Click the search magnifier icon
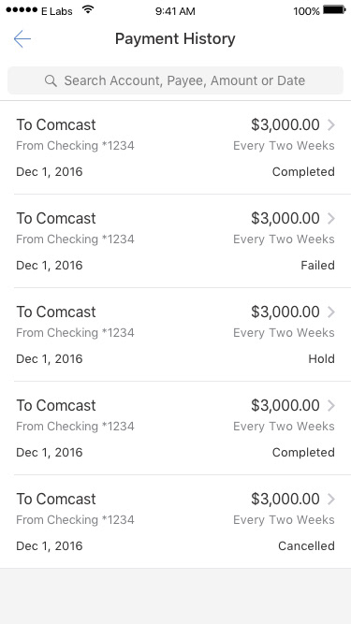This screenshot has width=351, height=624. coord(51,80)
